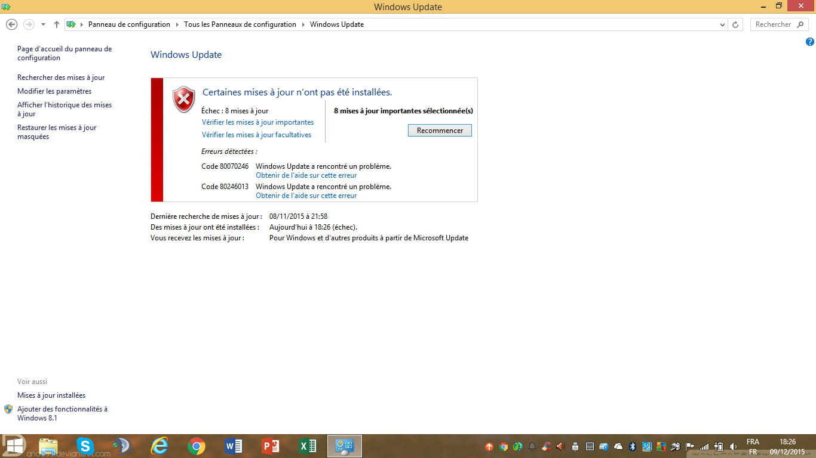Select the Code 80246013 text
The width and height of the screenshot is (816, 458).
coord(225,187)
